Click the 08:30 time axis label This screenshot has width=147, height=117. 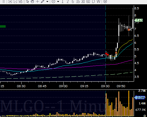(21, 86)
